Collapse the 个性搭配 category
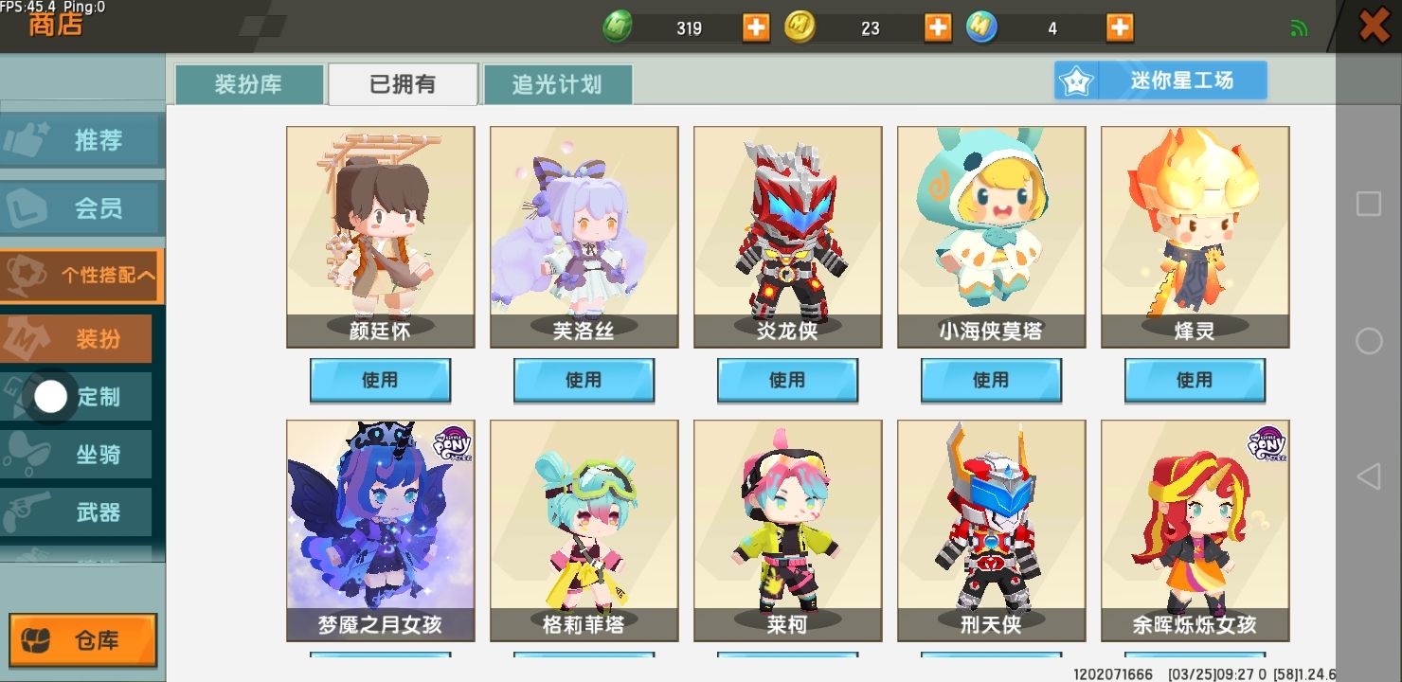The width and height of the screenshot is (1402, 682). click(81, 276)
